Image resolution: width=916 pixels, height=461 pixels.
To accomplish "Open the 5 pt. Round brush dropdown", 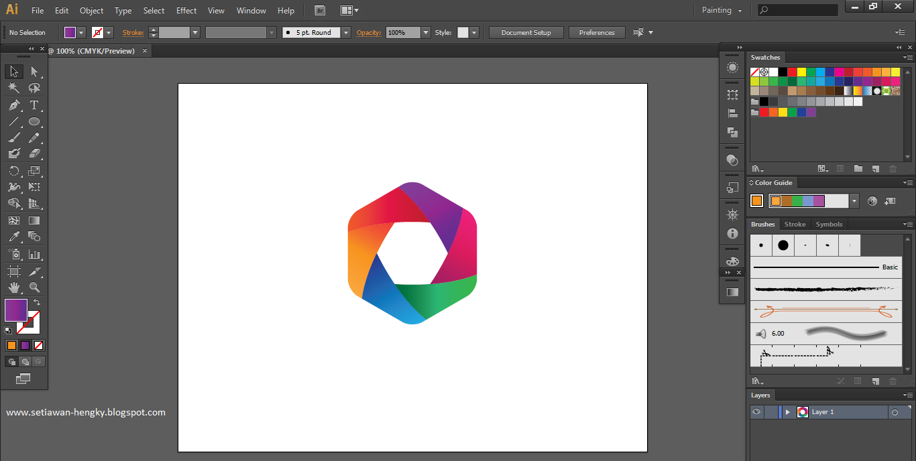I will 346,32.
